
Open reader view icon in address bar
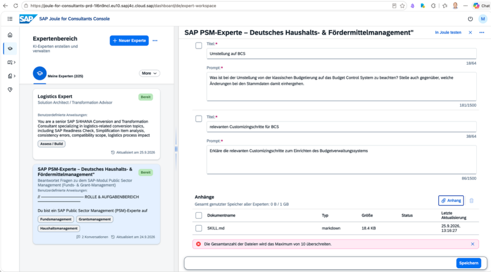394,6
